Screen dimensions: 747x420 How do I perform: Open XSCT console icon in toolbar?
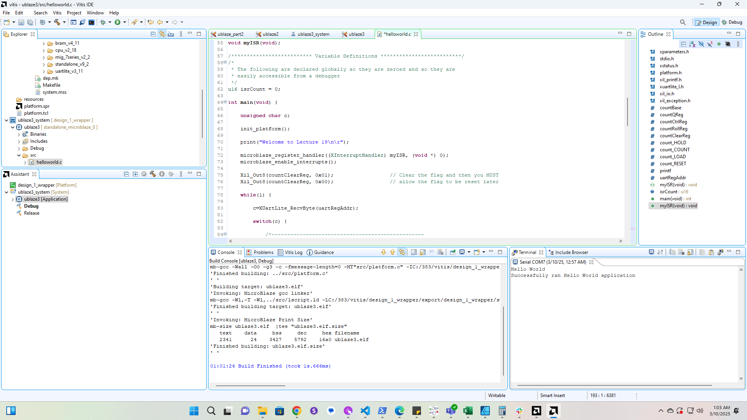tap(91, 22)
